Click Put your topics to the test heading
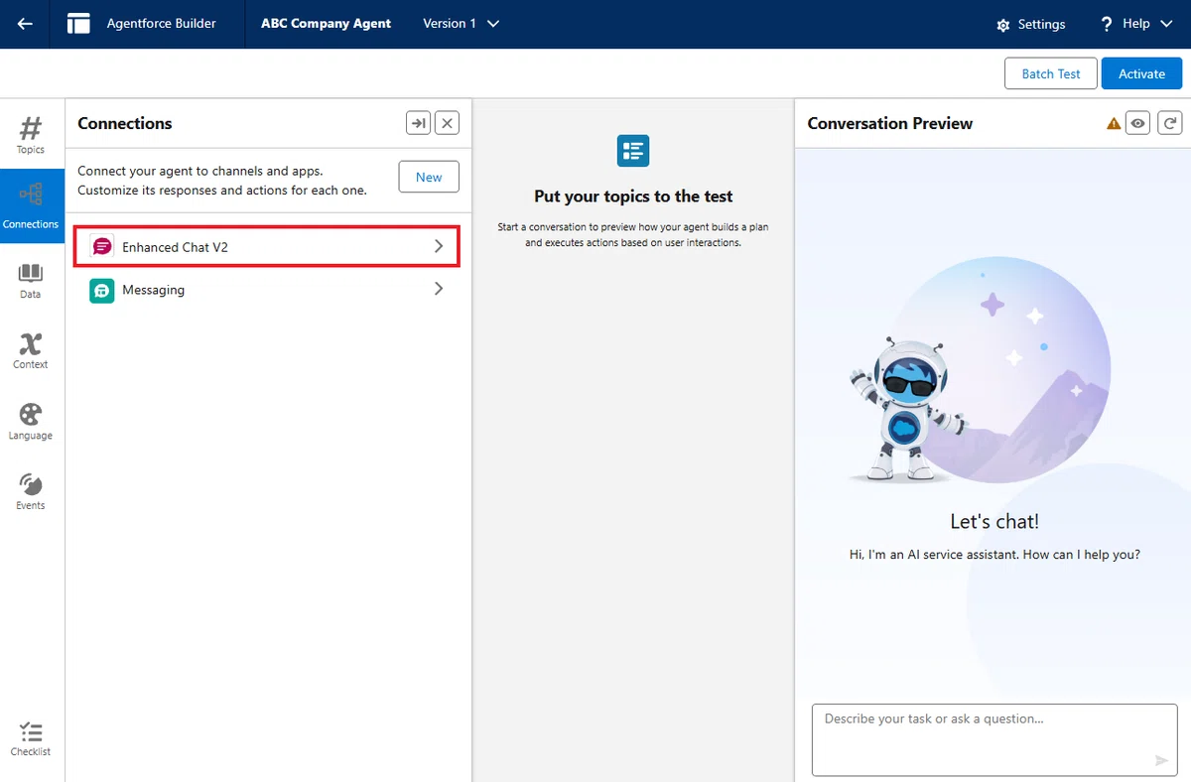The image size is (1191, 782). point(633,195)
